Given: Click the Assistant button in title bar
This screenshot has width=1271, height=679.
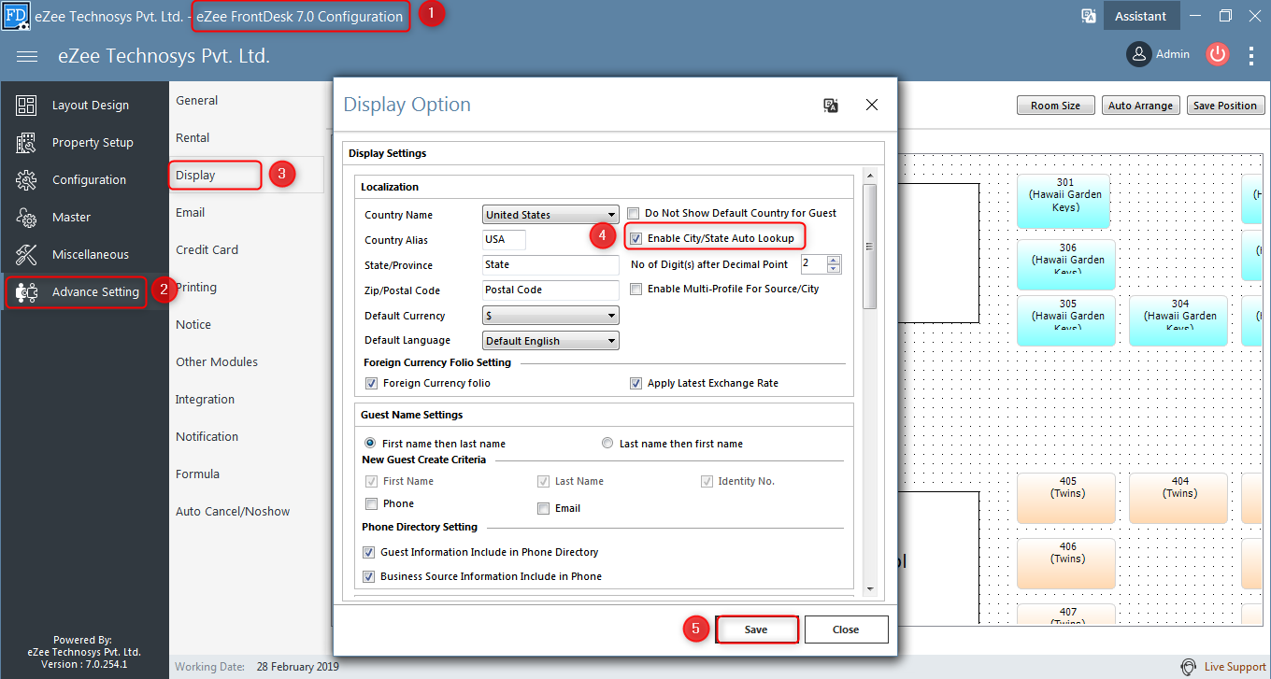Looking at the screenshot, I should (x=1140, y=16).
